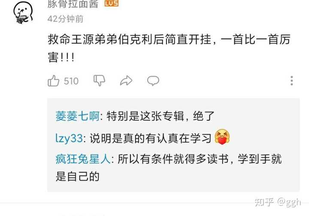This screenshot has width=309, height=216.
Task: Open profile of 豚骨拉面酱
Action: pos(73,4)
